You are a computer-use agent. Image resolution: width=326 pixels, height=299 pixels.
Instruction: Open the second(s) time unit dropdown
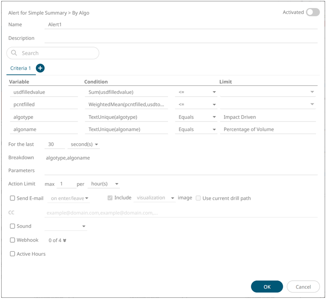click(84, 144)
